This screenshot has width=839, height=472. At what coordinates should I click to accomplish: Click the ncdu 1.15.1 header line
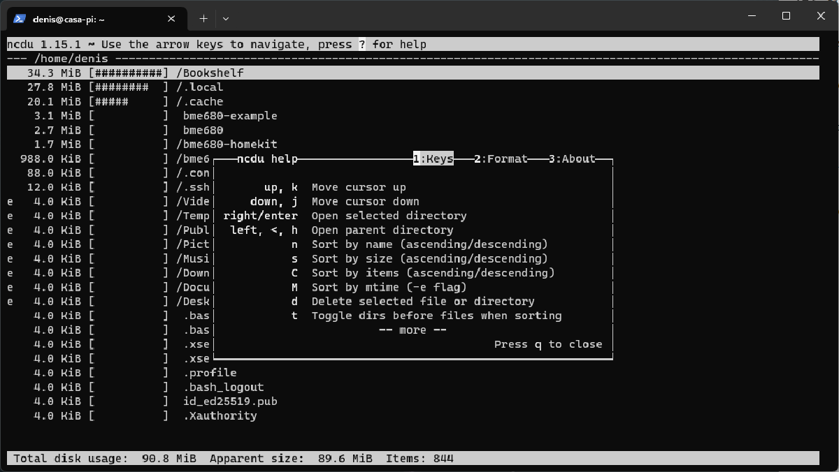coord(413,44)
